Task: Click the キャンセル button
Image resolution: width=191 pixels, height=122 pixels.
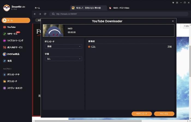Action: (x=164, y=114)
